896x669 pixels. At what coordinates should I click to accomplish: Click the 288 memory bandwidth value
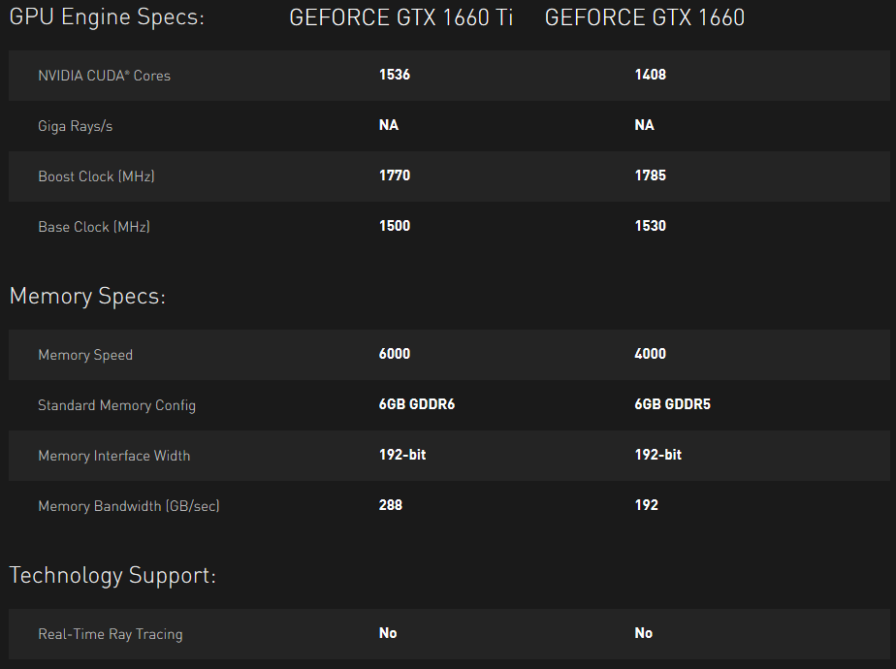390,505
